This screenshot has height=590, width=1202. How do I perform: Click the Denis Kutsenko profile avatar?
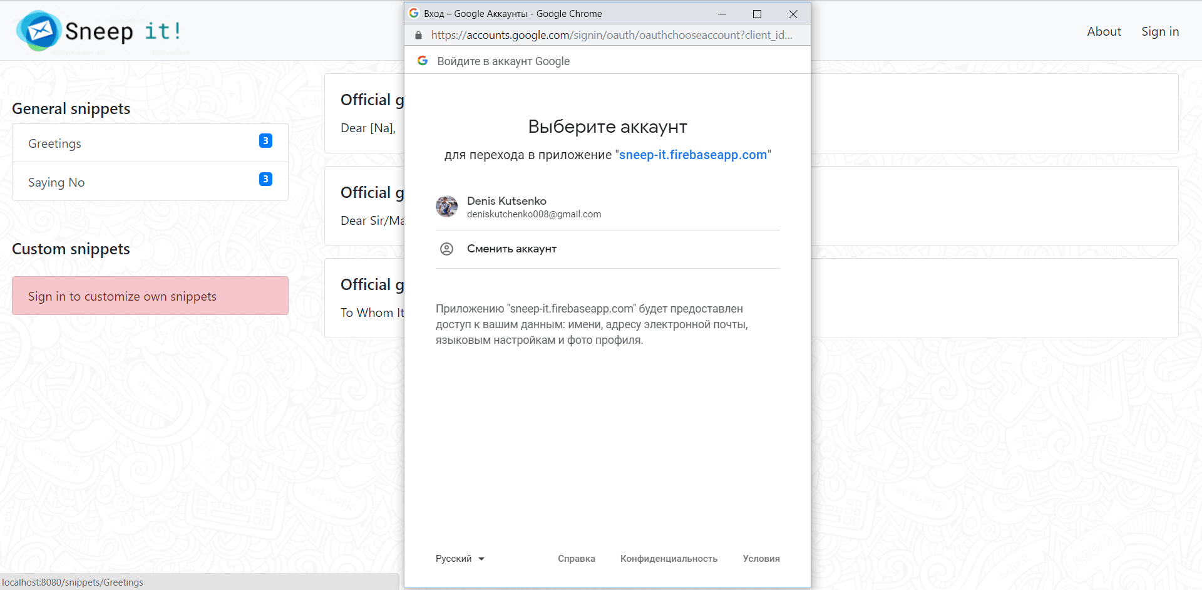point(446,207)
